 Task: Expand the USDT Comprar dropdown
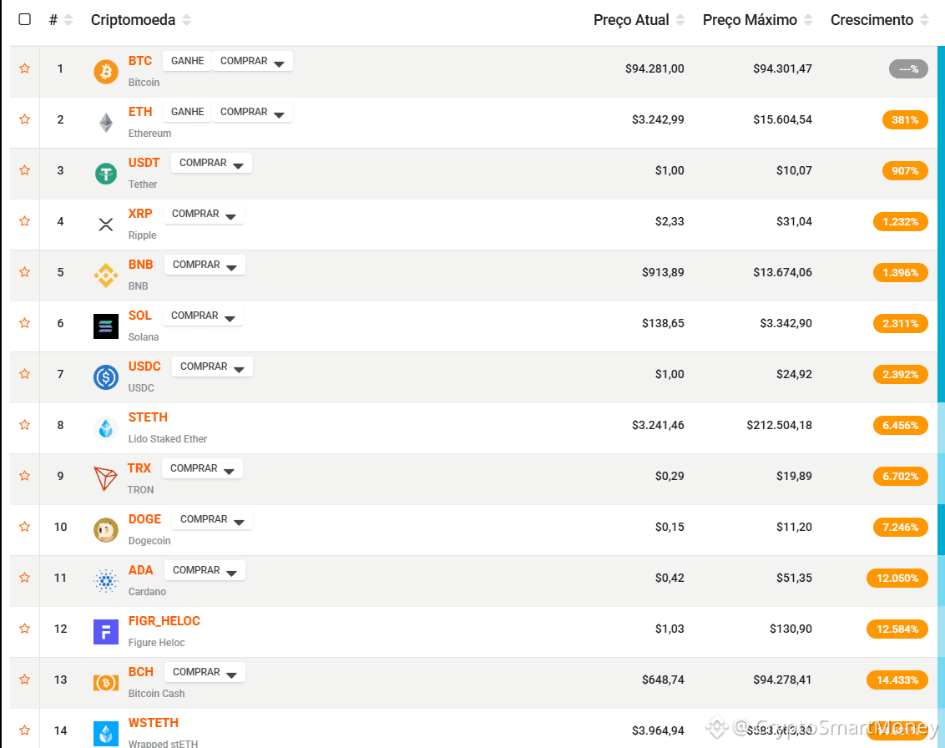click(x=211, y=163)
